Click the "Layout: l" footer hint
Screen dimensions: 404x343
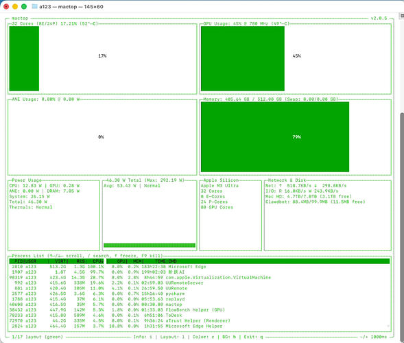tap(172, 337)
